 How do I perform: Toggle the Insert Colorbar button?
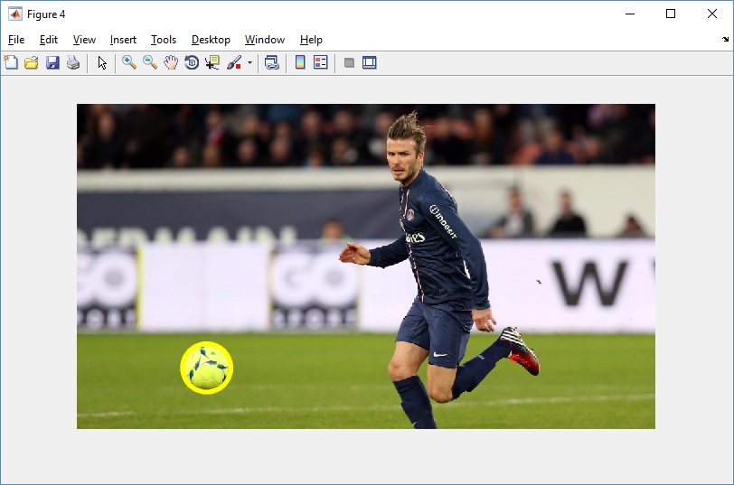click(300, 63)
